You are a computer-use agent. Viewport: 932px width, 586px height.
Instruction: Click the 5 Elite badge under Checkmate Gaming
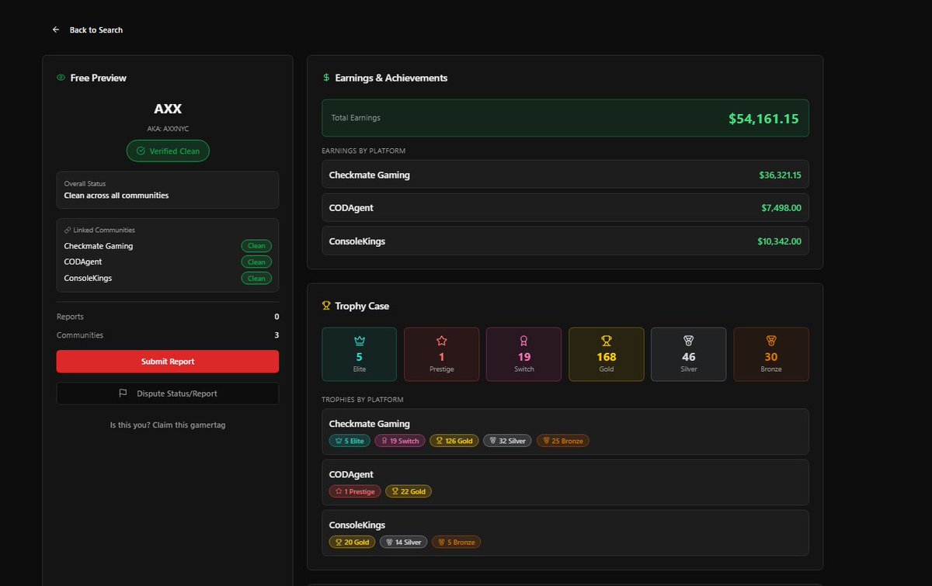point(349,441)
